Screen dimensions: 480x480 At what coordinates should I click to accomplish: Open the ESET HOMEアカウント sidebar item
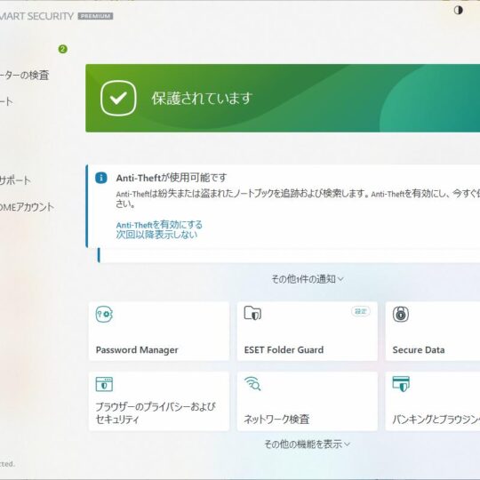pyautogui.click(x=27, y=207)
